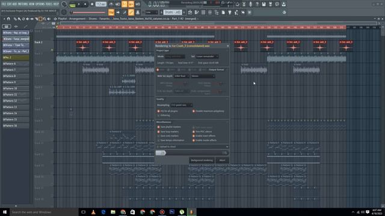The height and width of the screenshot is (216, 385).
Task: Click the taskbar search box
Action: [x=44, y=212]
